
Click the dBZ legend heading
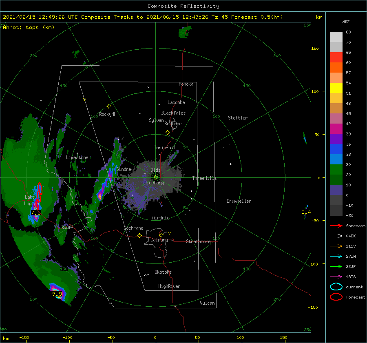(346, 22)
